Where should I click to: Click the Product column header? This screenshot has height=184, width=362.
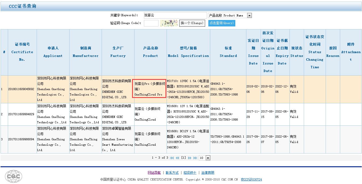pyautogui.click(x=150, y=52)
